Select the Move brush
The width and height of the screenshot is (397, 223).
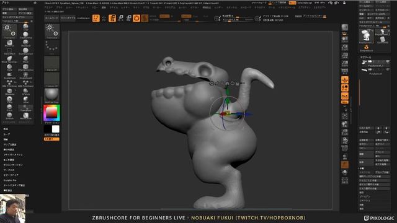25,59
